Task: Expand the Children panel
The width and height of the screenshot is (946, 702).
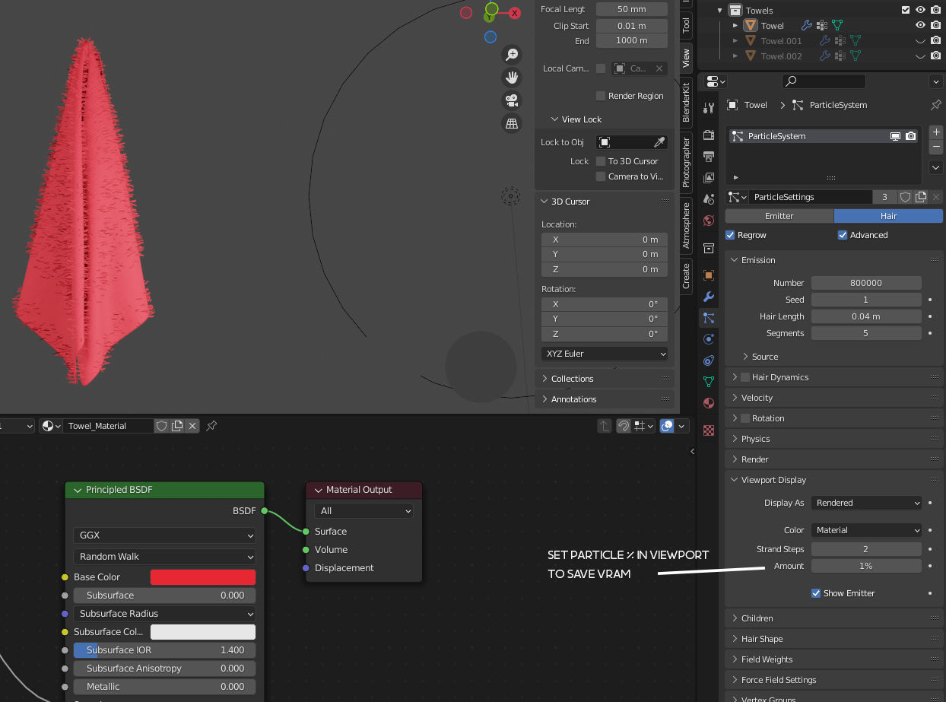Action: point(833,618)
